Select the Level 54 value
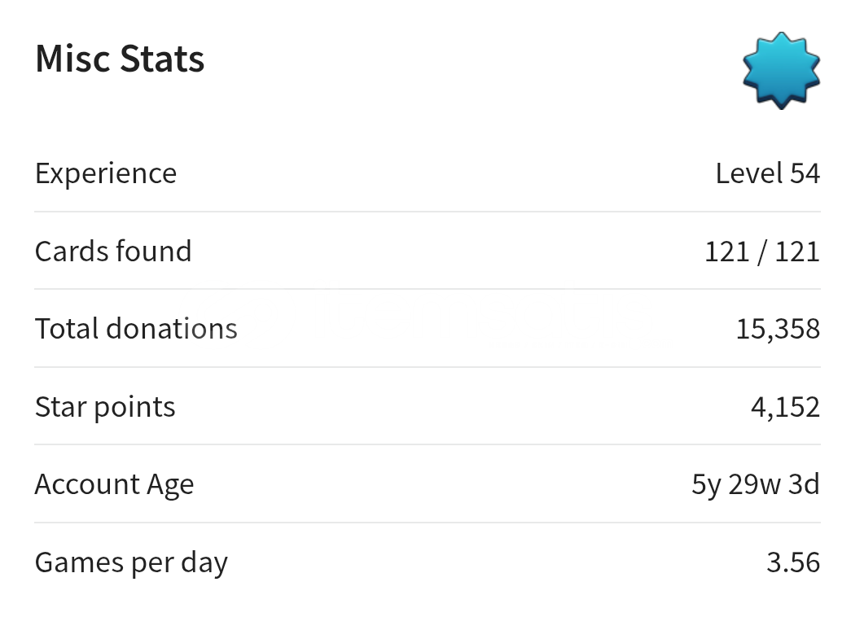Screen dimensions: 851x630 (767, 173)
